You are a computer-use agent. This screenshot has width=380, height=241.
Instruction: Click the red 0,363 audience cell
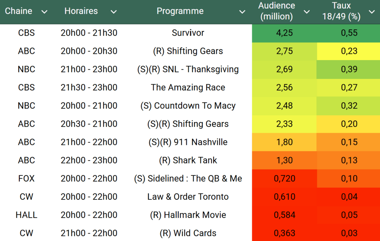(x=285, y=233)
